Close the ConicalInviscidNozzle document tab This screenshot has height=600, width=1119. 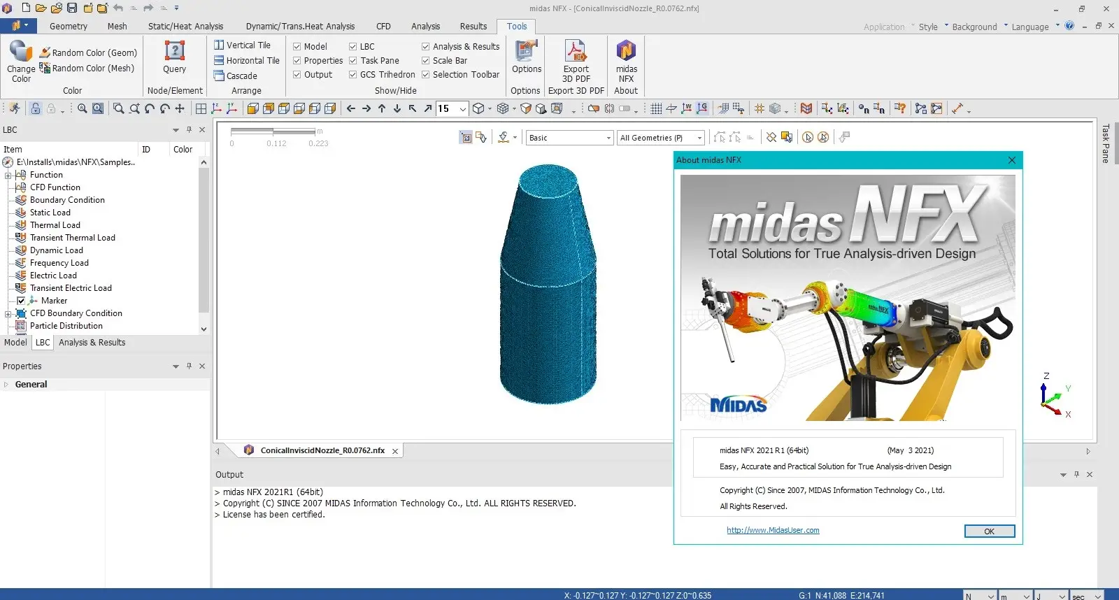tap(395, 451)
